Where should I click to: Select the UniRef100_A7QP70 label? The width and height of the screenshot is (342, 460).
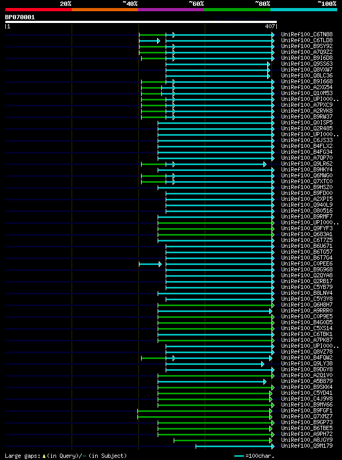tap(307, 158)
